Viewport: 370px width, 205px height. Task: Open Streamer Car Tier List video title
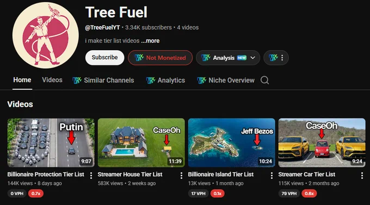(306, 174)
